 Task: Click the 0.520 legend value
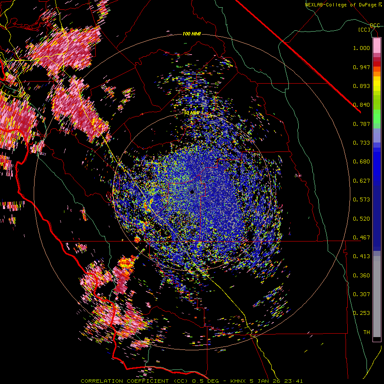click(x=361, y=219)
